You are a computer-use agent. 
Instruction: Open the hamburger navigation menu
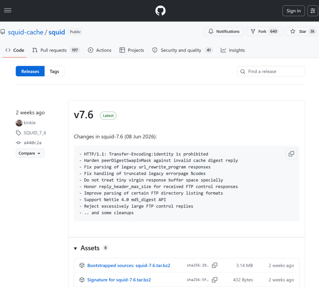coord(8,11)
